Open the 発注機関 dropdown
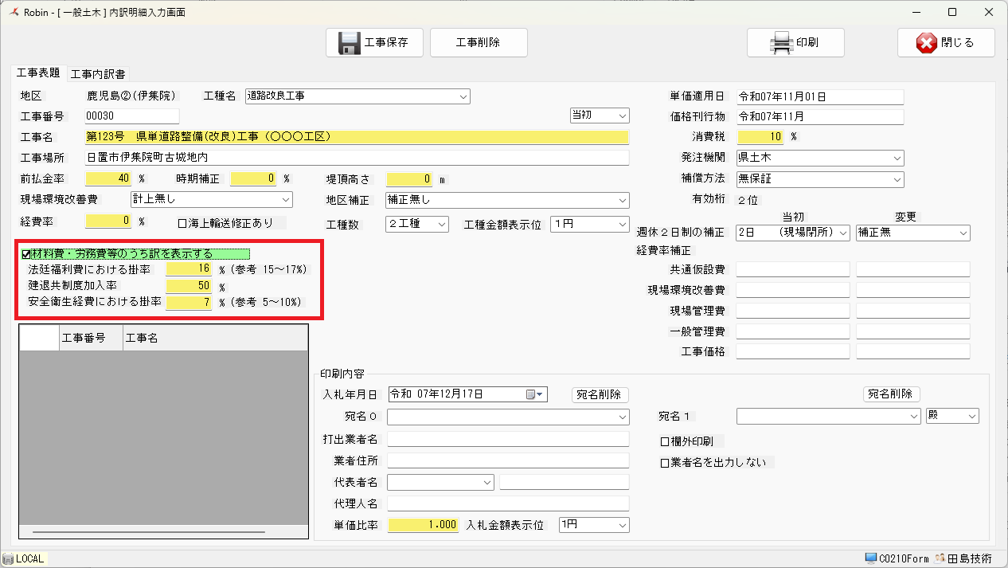This screenshot has width=1008, height=568. [x=897, y=158]
